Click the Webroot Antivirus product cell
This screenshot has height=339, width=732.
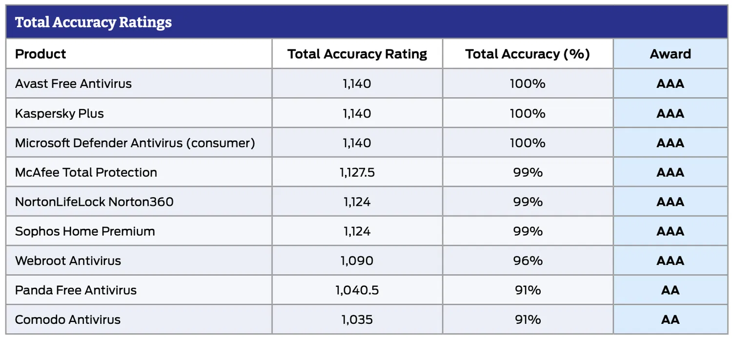click(x=68, y=260)
